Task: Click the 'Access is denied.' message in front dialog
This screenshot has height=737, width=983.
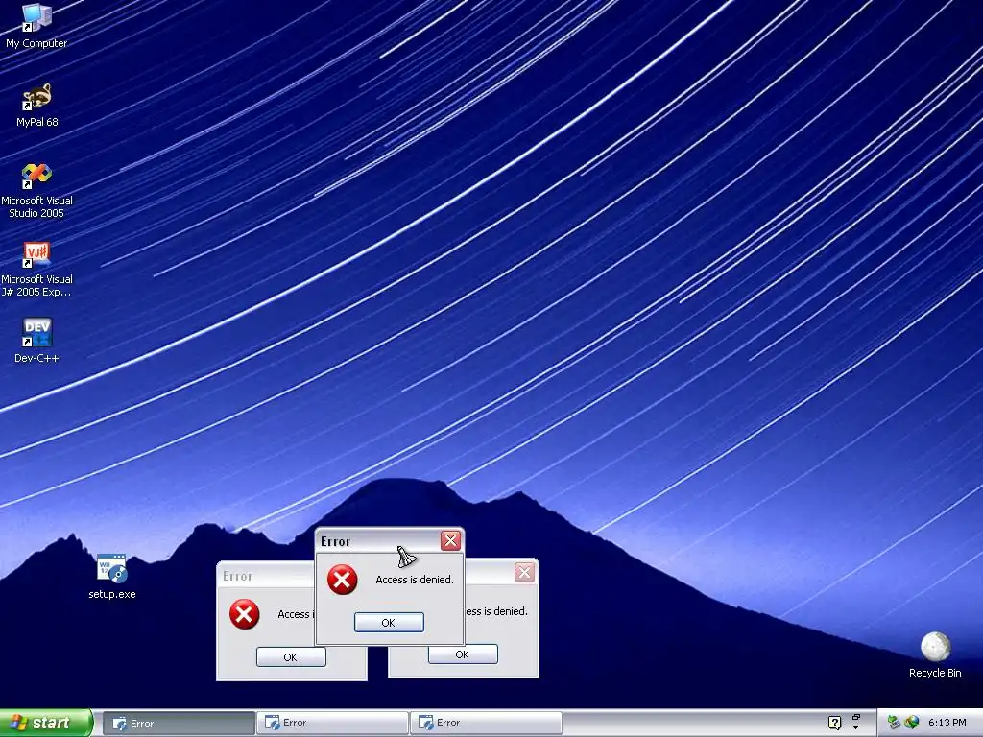Action: [415, 580]
